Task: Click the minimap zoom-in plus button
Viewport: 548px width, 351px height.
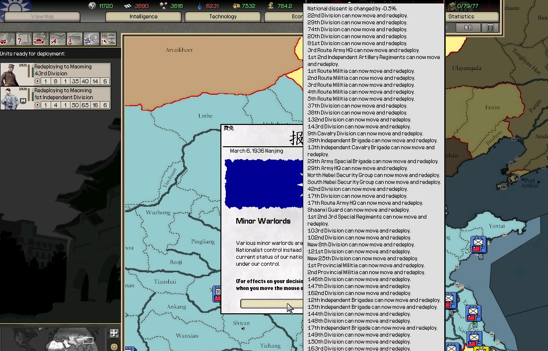Action: 114,347
